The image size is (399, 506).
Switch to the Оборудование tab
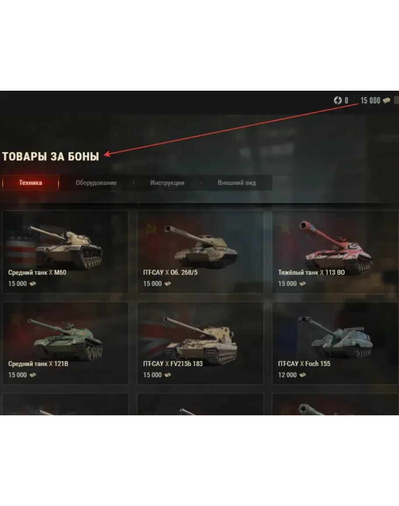[x=96, y=183]
